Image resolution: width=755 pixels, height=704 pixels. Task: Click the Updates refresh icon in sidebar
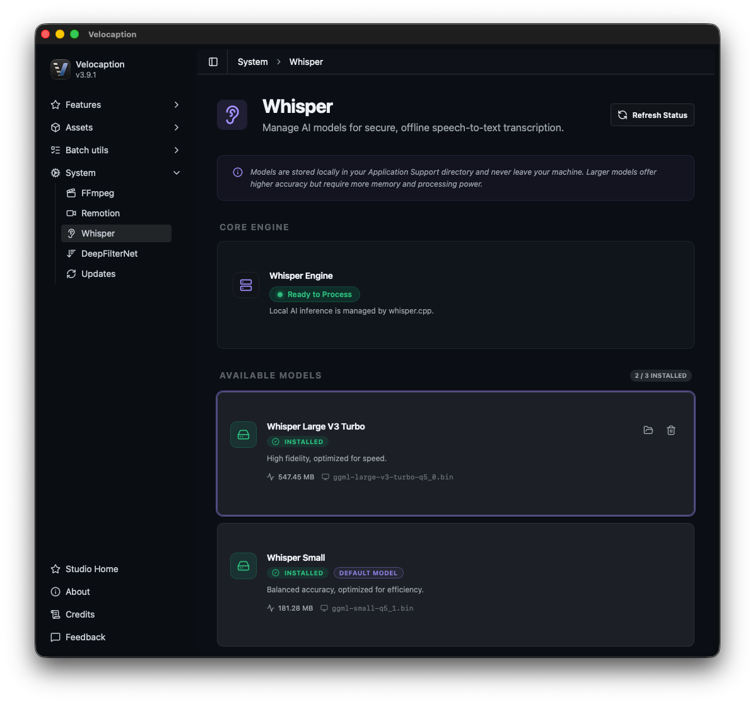point(71,274)
